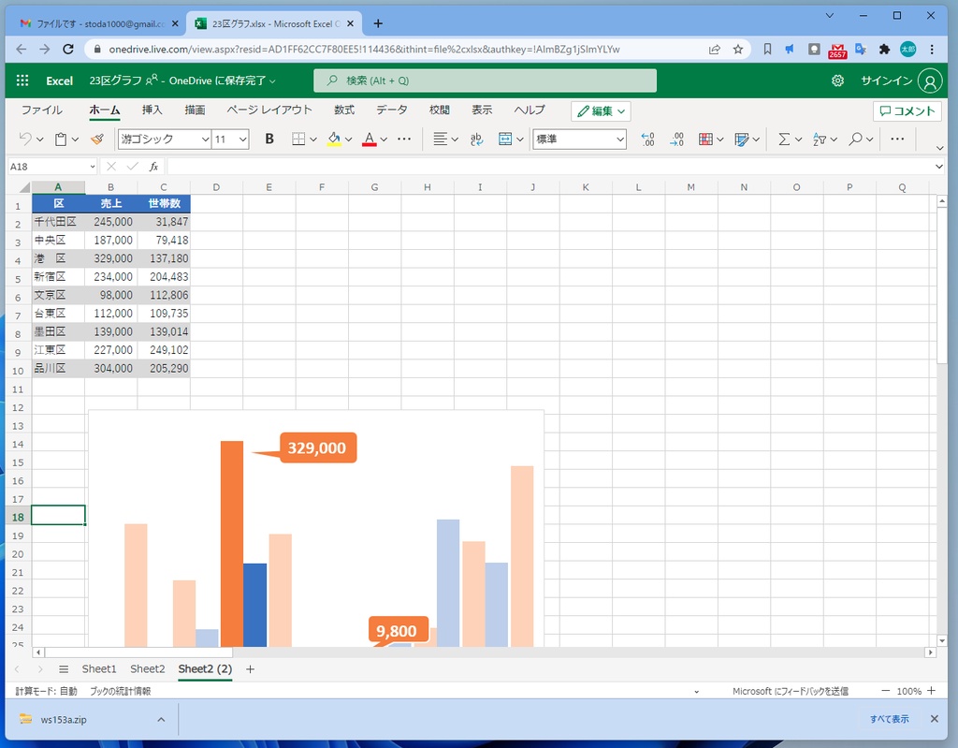Open the Formulas tab

pos(344,110)
